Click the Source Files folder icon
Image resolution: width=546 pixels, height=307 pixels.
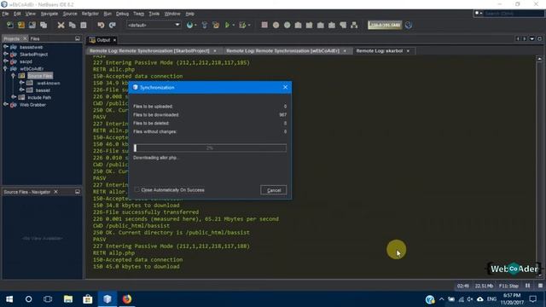[x=21, y=76]
